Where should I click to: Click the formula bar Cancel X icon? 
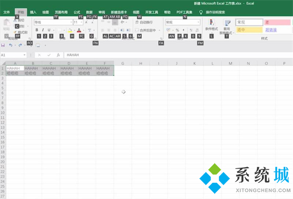tap(39, 55)
